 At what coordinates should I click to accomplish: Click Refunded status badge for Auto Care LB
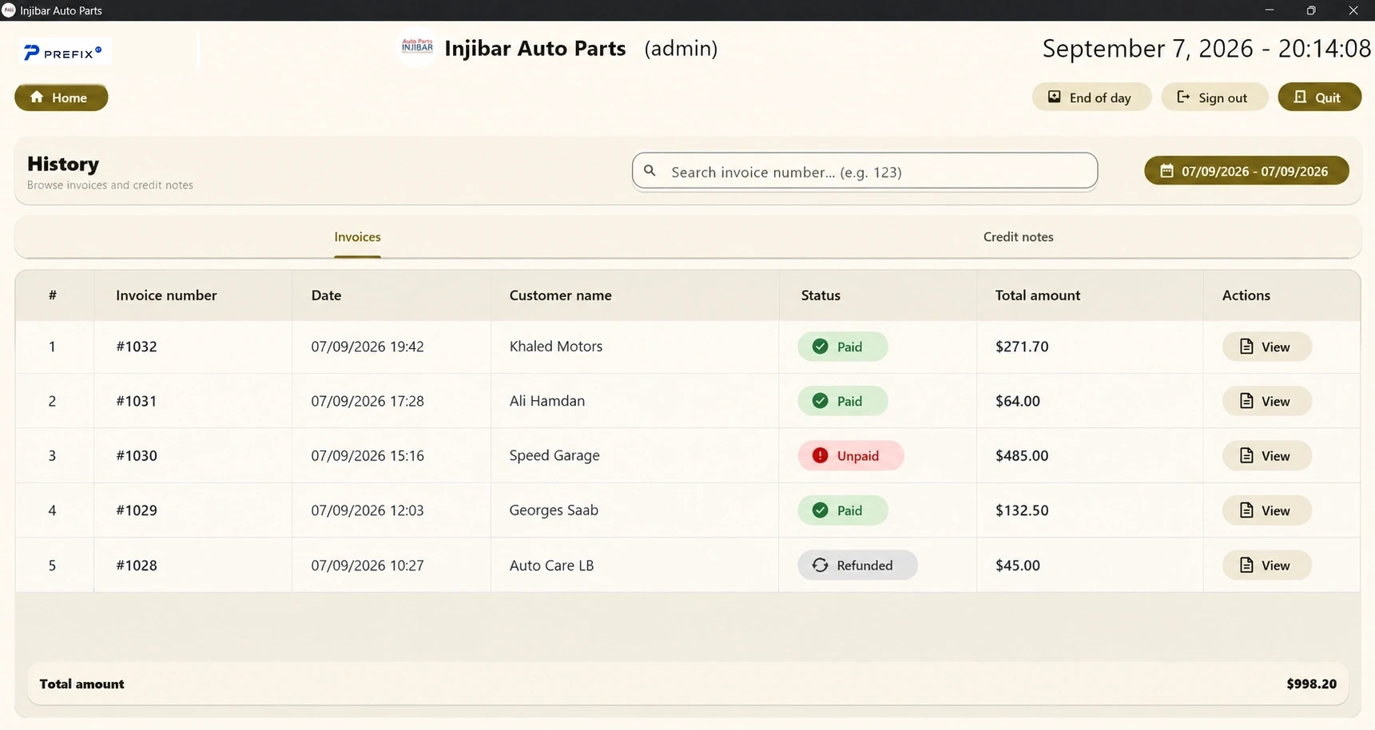click(857, 565)
